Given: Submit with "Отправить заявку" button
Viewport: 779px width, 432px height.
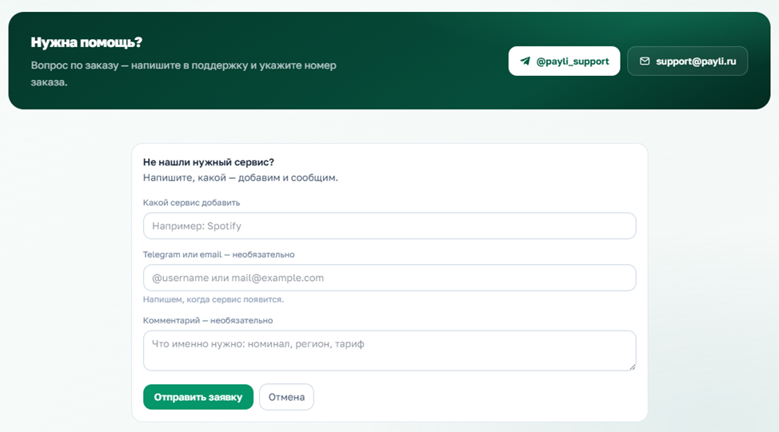Looking at the screenshot, I should point(198,397).
